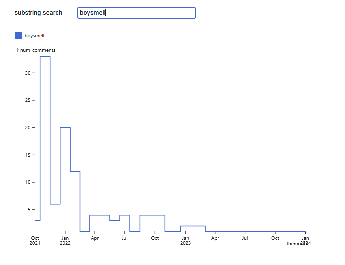
Task: Click the chart step at 20 comments
Action: [65, 128]
